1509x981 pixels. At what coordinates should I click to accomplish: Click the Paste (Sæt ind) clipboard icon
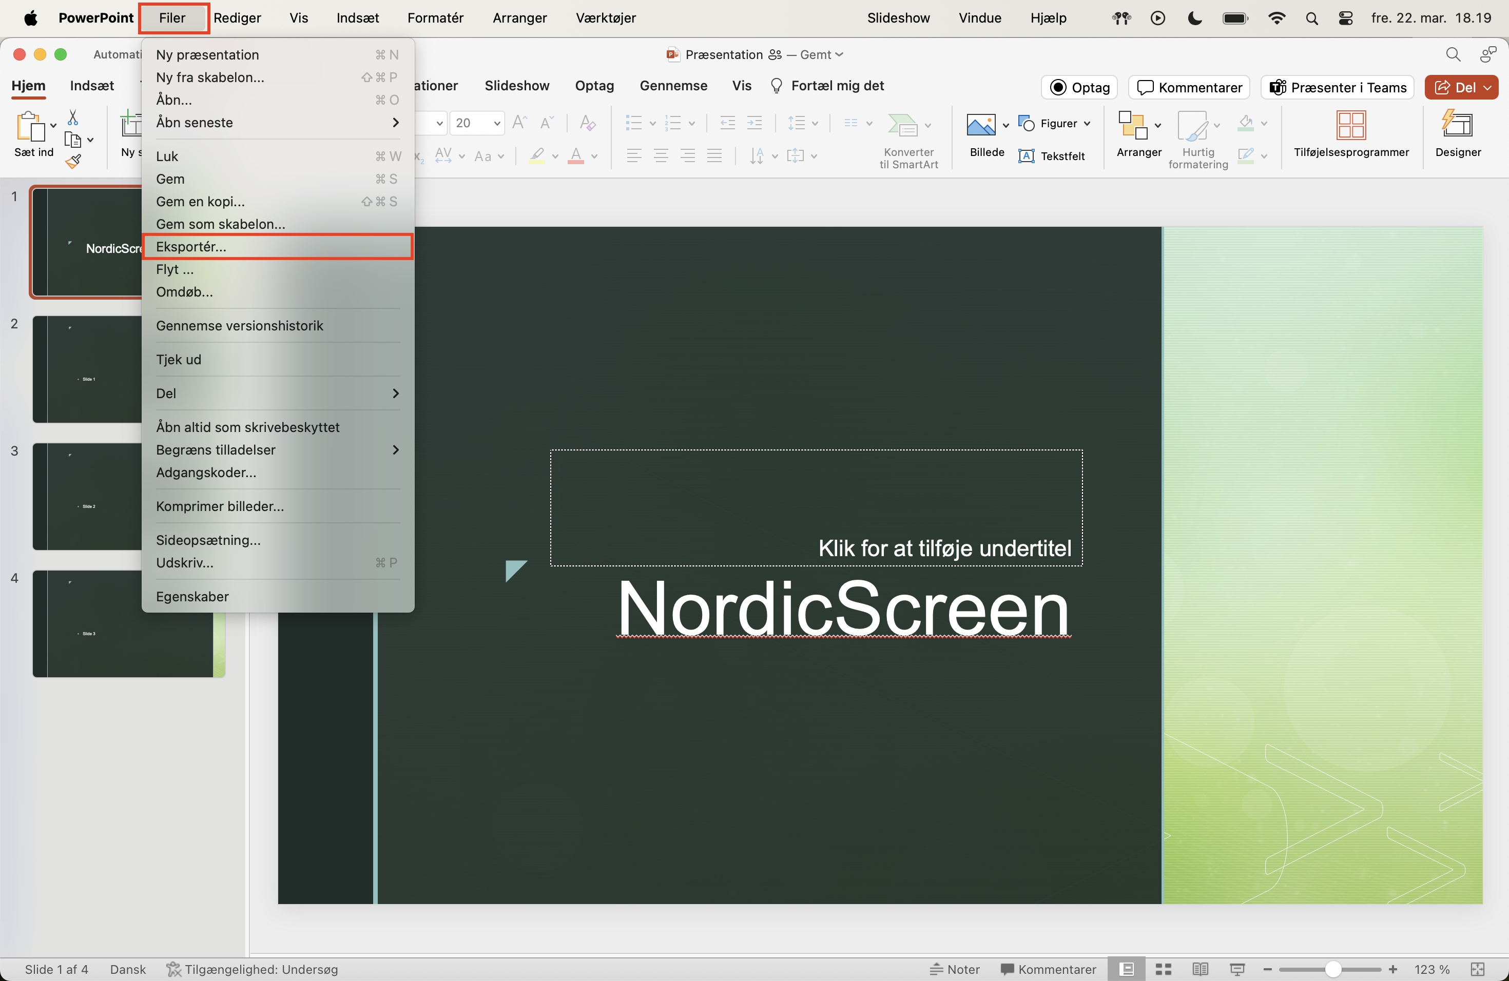[x=30, y=126]
